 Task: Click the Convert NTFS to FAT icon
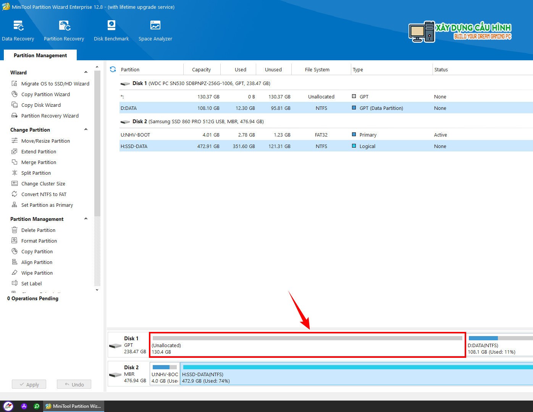point(15,194)
